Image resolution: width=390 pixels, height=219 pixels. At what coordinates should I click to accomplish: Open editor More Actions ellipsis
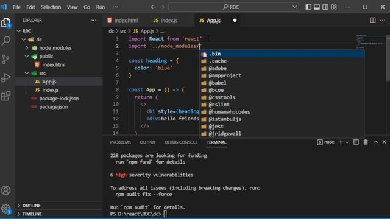[383, 20]
